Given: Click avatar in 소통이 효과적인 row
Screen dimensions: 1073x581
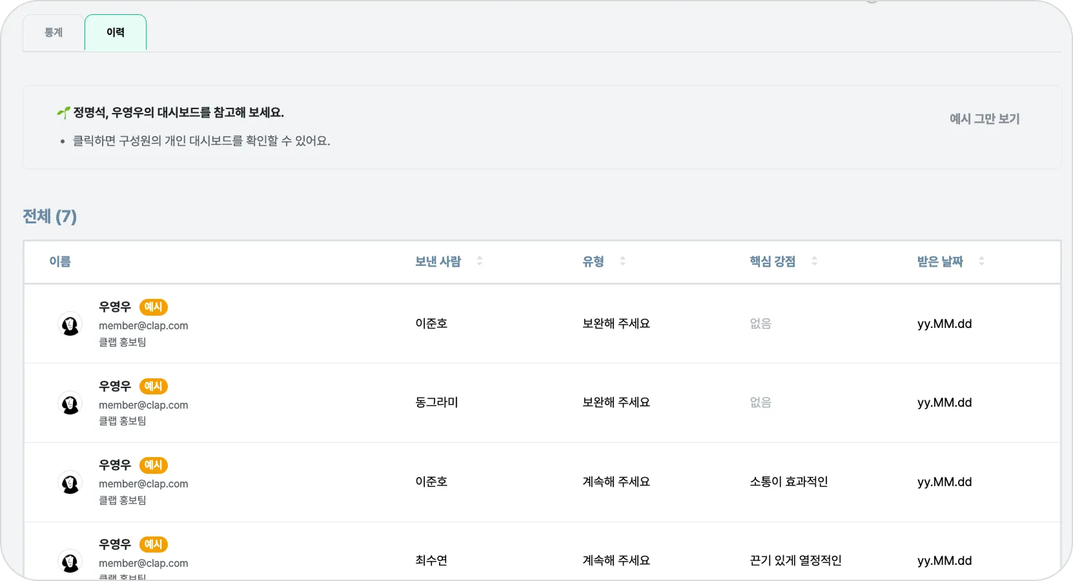Looking at the screenshot, I should pos(70,483).
